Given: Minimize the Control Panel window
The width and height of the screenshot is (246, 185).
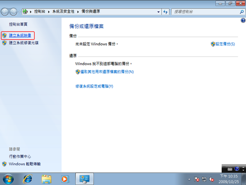Looking at the screenshot, I should (220, 3).
